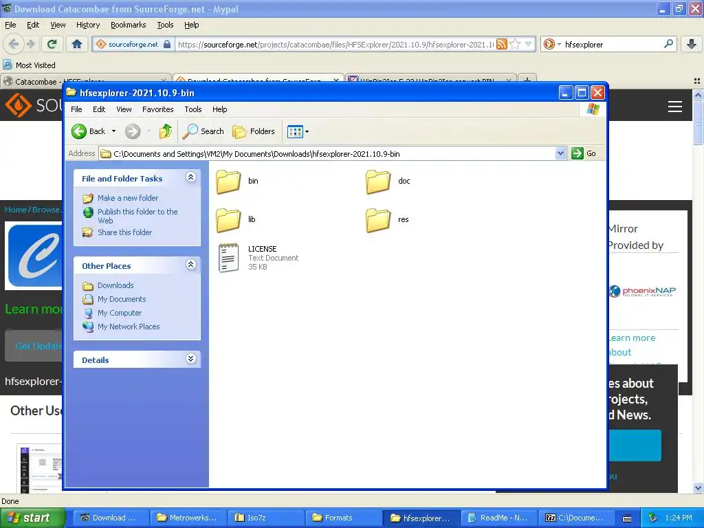The image size is (704, 528).
Task: Click Make a new folder task
Action: tap(127, 198)
